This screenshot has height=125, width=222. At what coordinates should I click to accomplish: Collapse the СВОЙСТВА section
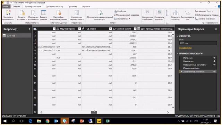[178, 36]
